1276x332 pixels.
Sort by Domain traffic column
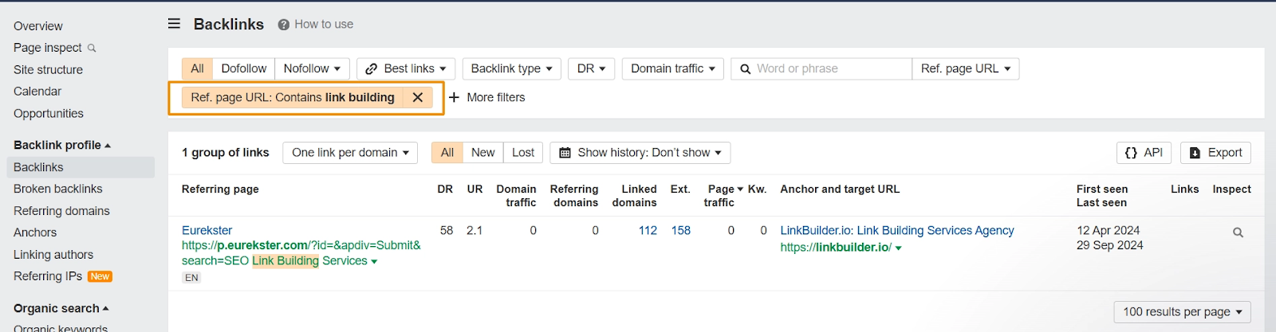click(516, 196)
